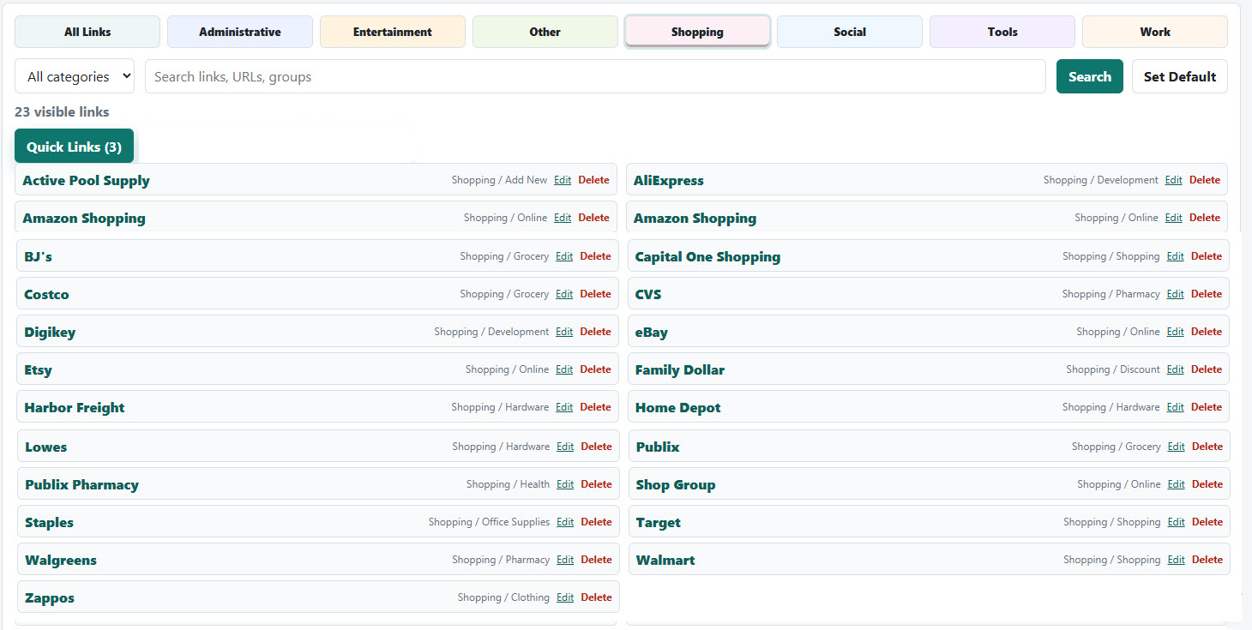
Task: Click the Set Default button
Action: (x=1180, y=76)
